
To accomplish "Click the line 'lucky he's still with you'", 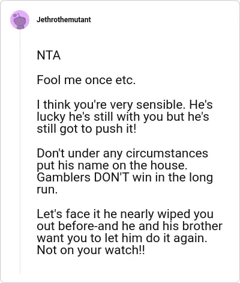I will click(x=123, y=117).
